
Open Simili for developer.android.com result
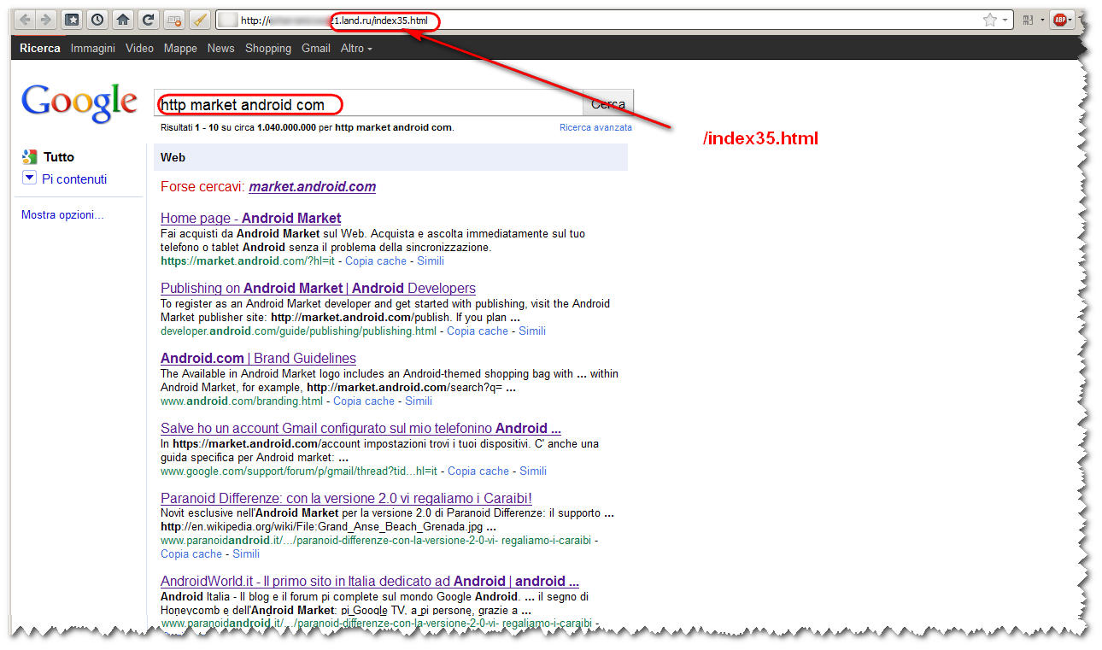tap(532, 331)
